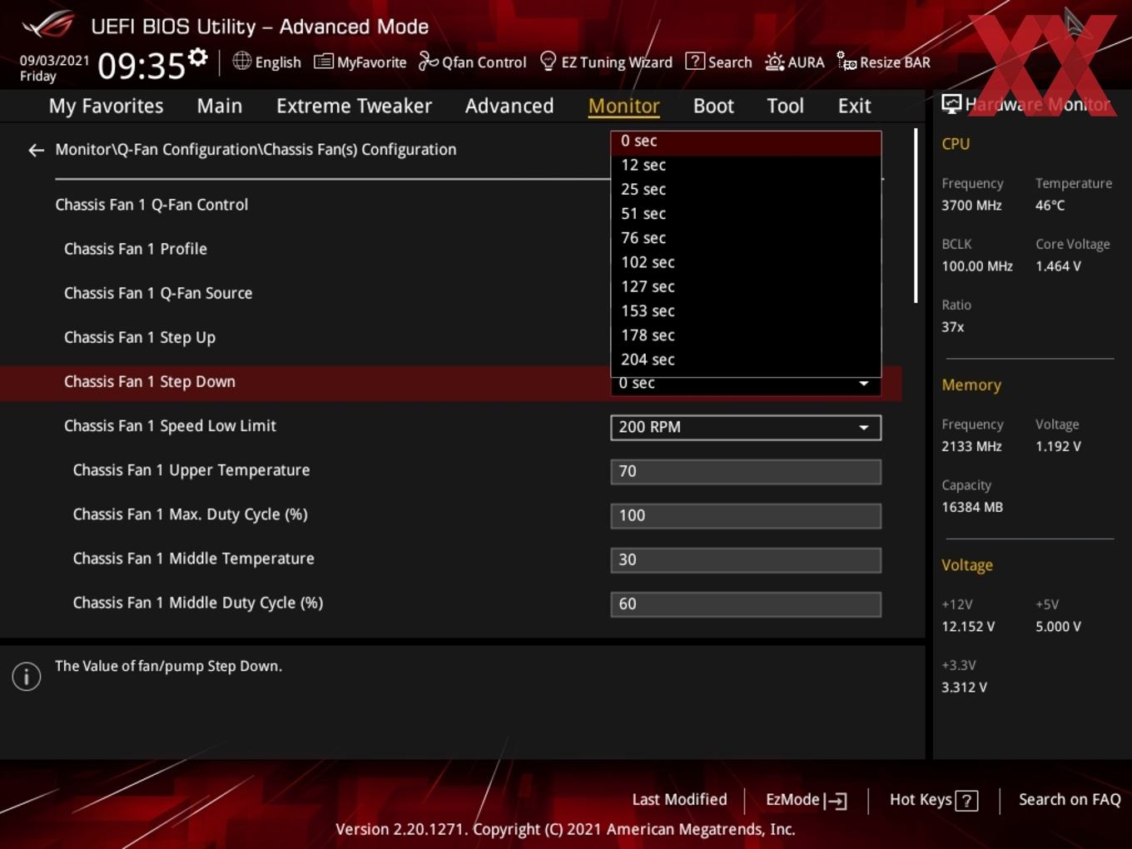Click the Core Voltage 1.464 V value
1132x849 pixels.
(x=1058, y=266)
